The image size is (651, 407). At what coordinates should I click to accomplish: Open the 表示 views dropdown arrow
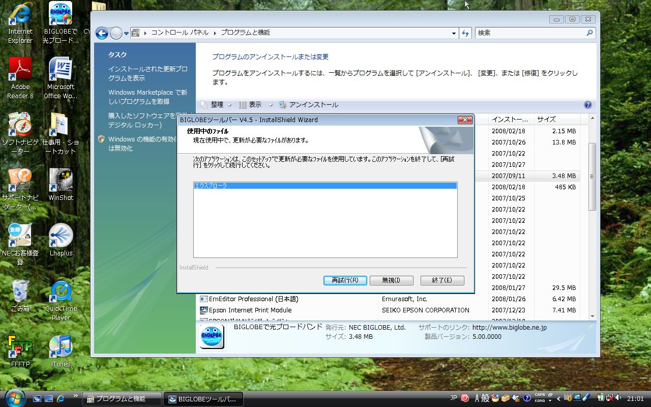click(271, 105)
